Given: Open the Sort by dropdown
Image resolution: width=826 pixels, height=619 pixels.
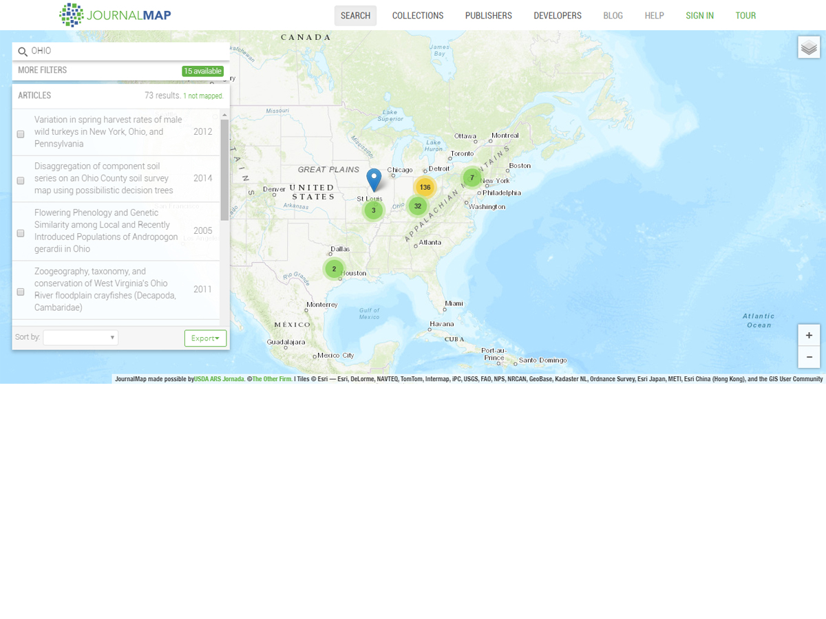Looking at the screenshot, I should click(x=81, y=338).
